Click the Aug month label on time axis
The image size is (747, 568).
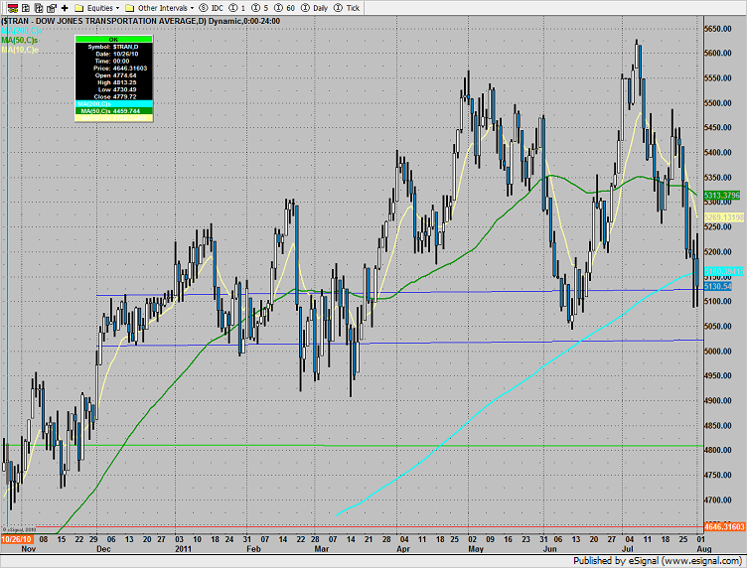704,549
